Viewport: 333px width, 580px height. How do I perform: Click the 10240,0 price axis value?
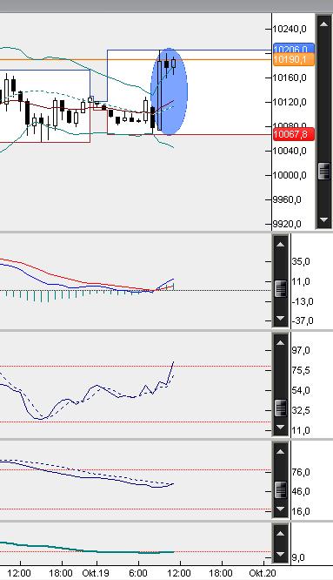pos(290,29)
